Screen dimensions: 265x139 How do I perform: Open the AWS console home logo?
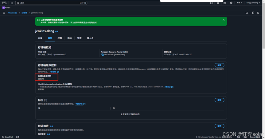click(4, 3)
